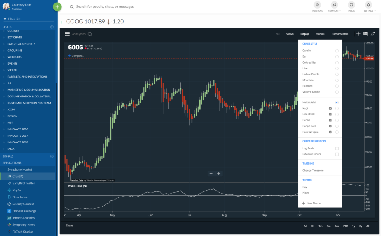Open Symphony Market application

pos(20,169)
